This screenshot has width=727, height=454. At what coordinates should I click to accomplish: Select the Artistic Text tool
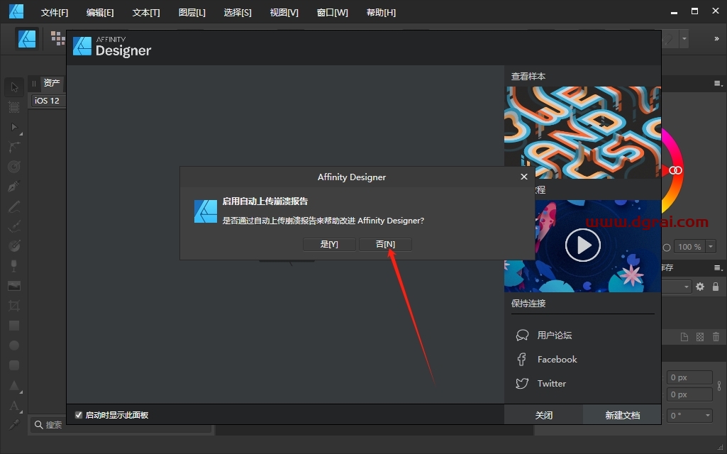(14, 405)
